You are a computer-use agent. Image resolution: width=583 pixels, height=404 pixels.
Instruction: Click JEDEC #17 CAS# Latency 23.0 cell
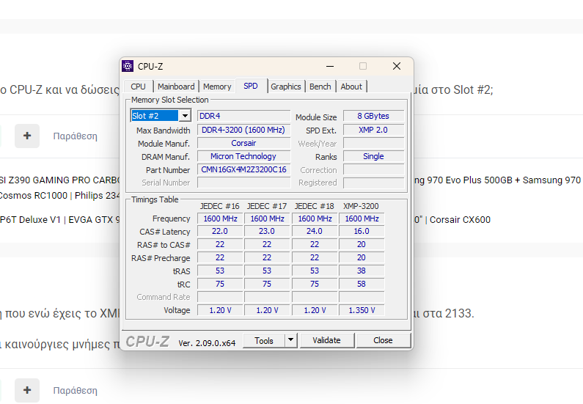pyautogui.click(x=267, y=231)
